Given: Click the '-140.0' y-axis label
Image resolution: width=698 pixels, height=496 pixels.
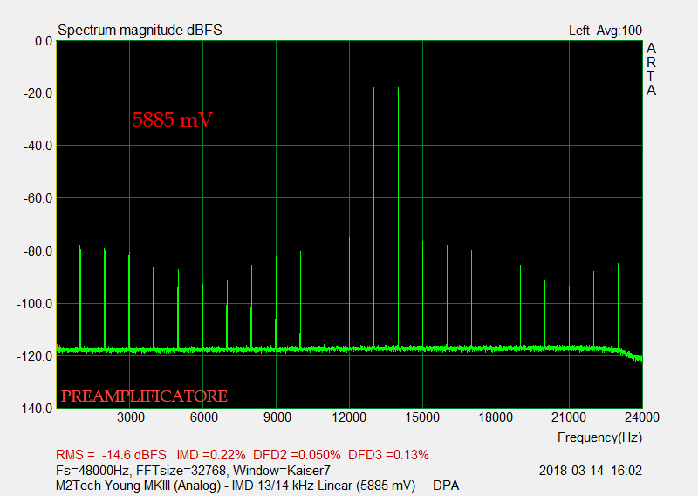Looking at the screenshot, I should [35, 408].
